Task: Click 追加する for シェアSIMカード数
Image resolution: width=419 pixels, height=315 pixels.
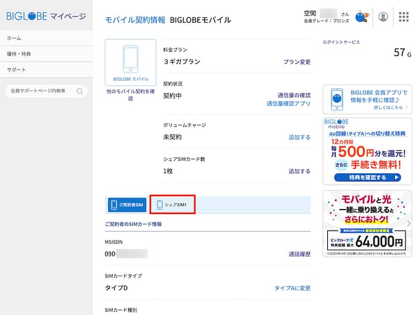Action: 299,171
